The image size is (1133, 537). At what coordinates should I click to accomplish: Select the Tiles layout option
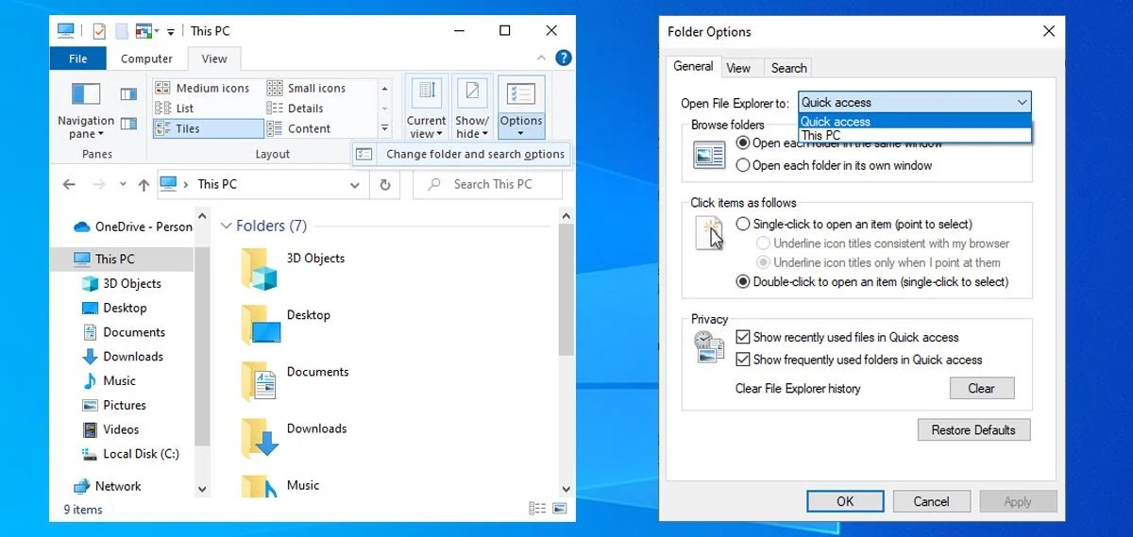tap(208, 128)
